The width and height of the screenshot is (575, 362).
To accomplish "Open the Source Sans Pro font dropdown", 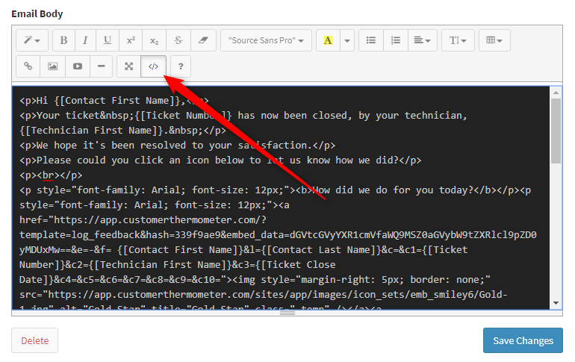I will [x=267, y=40].
